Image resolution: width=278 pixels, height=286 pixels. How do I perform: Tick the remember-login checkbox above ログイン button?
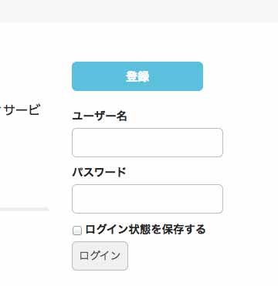coord(77,230)
